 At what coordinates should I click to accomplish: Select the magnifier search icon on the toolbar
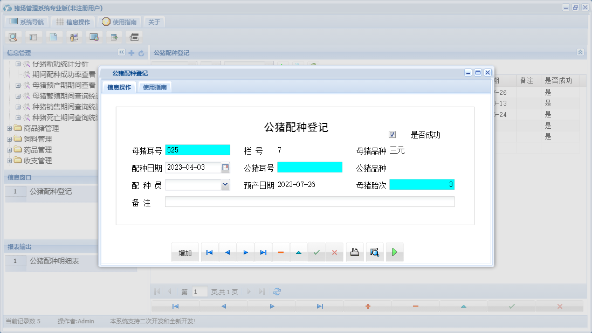click(13, 37)
